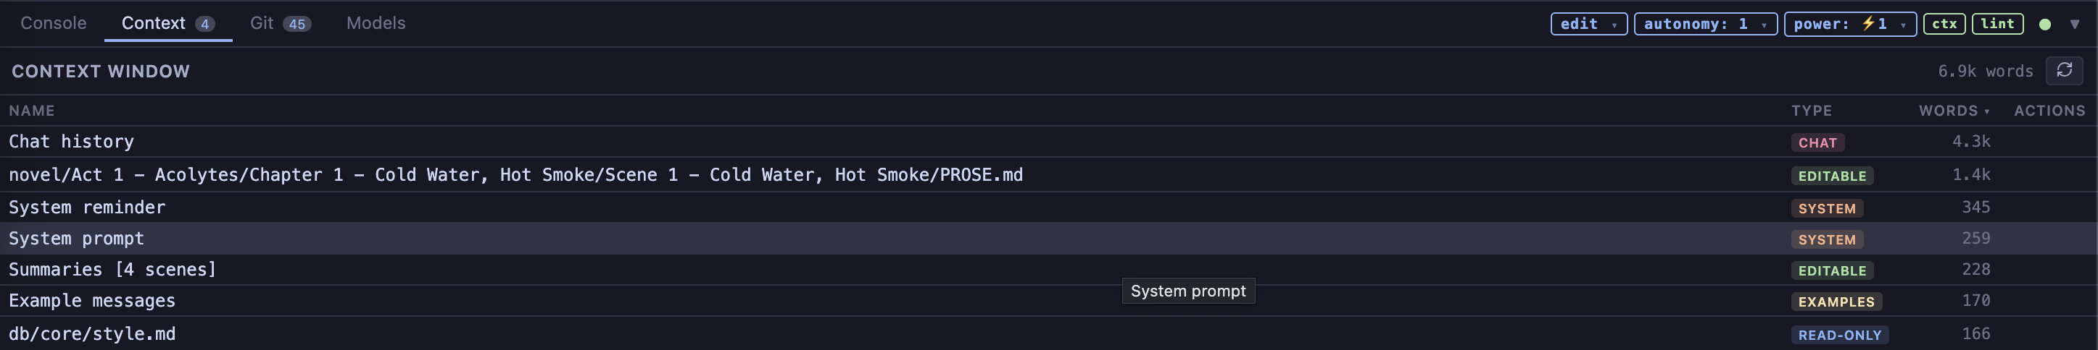The width and height of the screenshot is (2098, 350).
Task: Open the autonomy level dropdown
Action: (x=1704, y=24)
